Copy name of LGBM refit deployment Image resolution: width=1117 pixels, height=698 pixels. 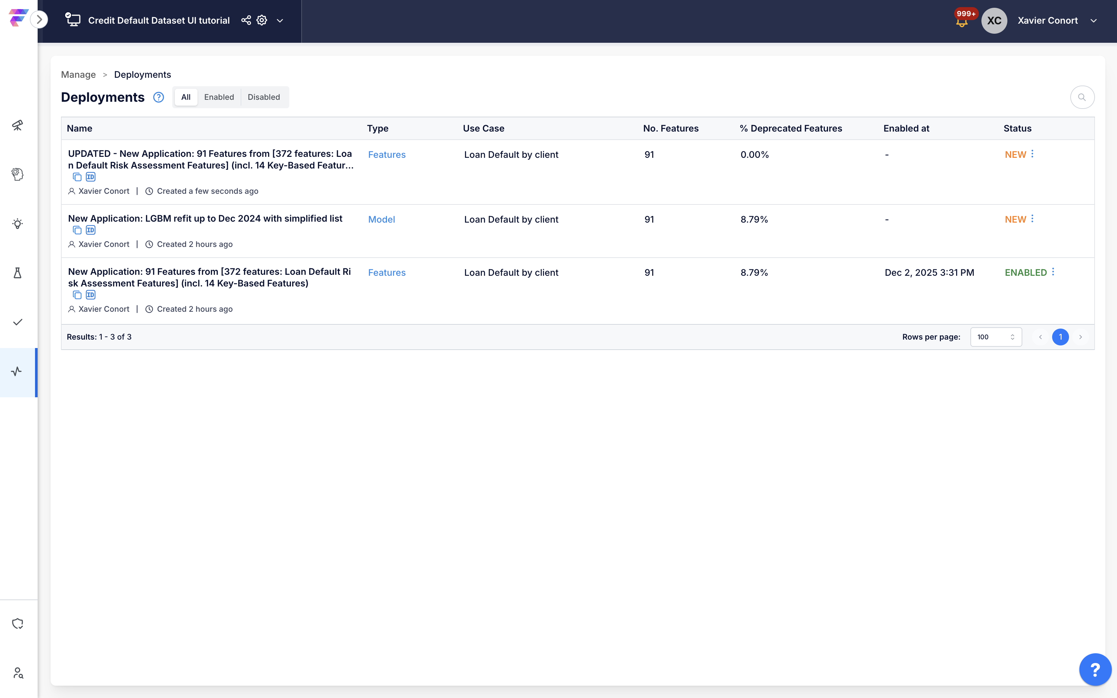pyautogui.click(x=77, y=230)
